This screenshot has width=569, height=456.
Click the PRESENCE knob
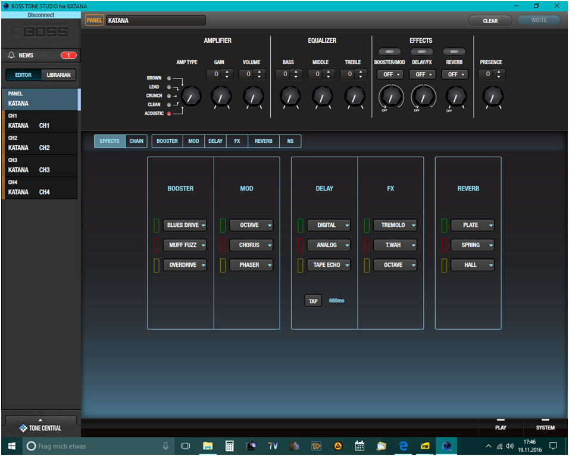click(492, 96)
